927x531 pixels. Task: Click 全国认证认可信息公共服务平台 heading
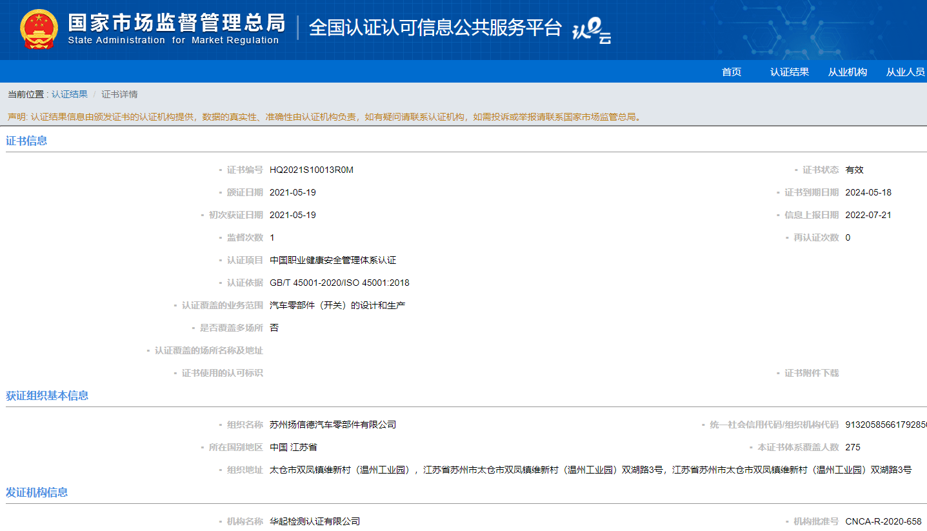coord(435,28)
